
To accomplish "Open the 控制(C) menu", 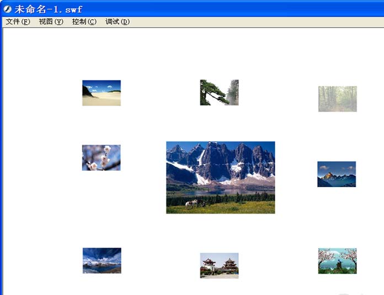I will pyautogui.click(x=84, y=21).
